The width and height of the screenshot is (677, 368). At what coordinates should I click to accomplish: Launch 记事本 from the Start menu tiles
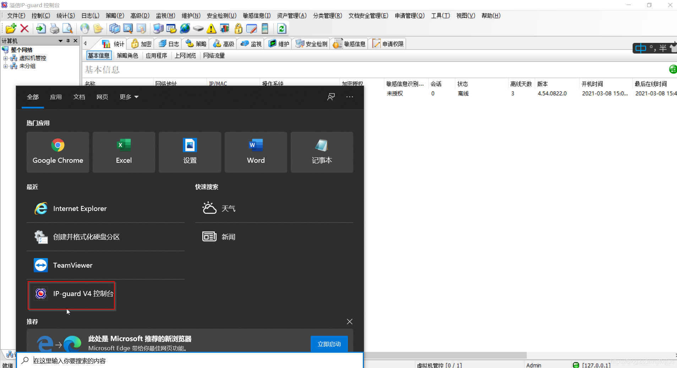tap(321, 152)
